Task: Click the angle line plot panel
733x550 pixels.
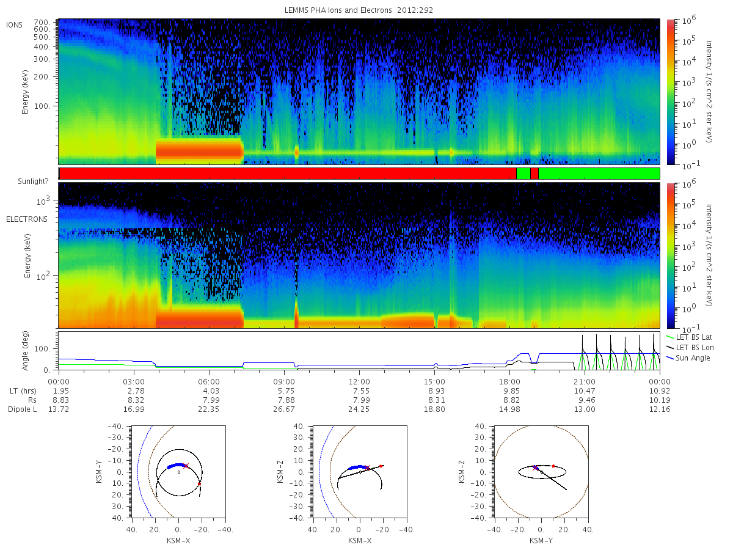Action: (x=359, y=351)
